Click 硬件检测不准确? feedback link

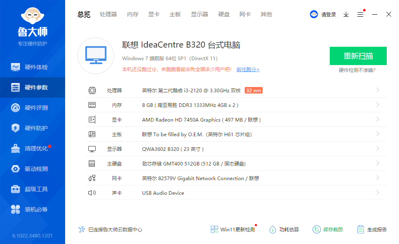[x=357, y=70]
